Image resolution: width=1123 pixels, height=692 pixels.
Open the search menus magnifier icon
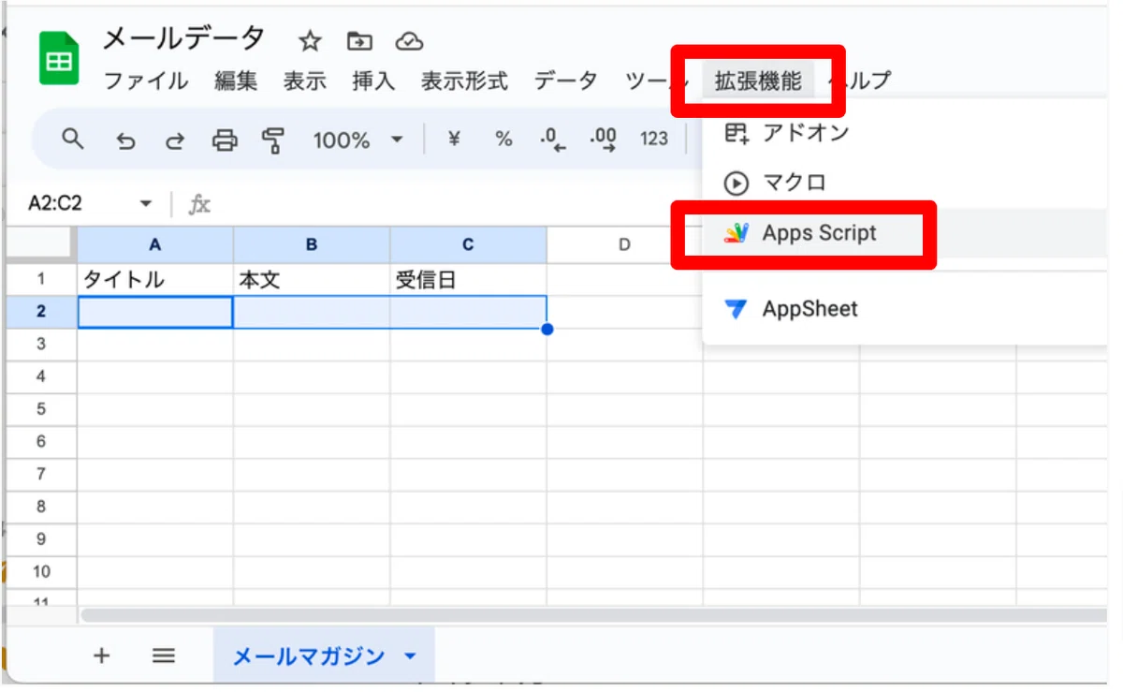[x=73, y=140]
